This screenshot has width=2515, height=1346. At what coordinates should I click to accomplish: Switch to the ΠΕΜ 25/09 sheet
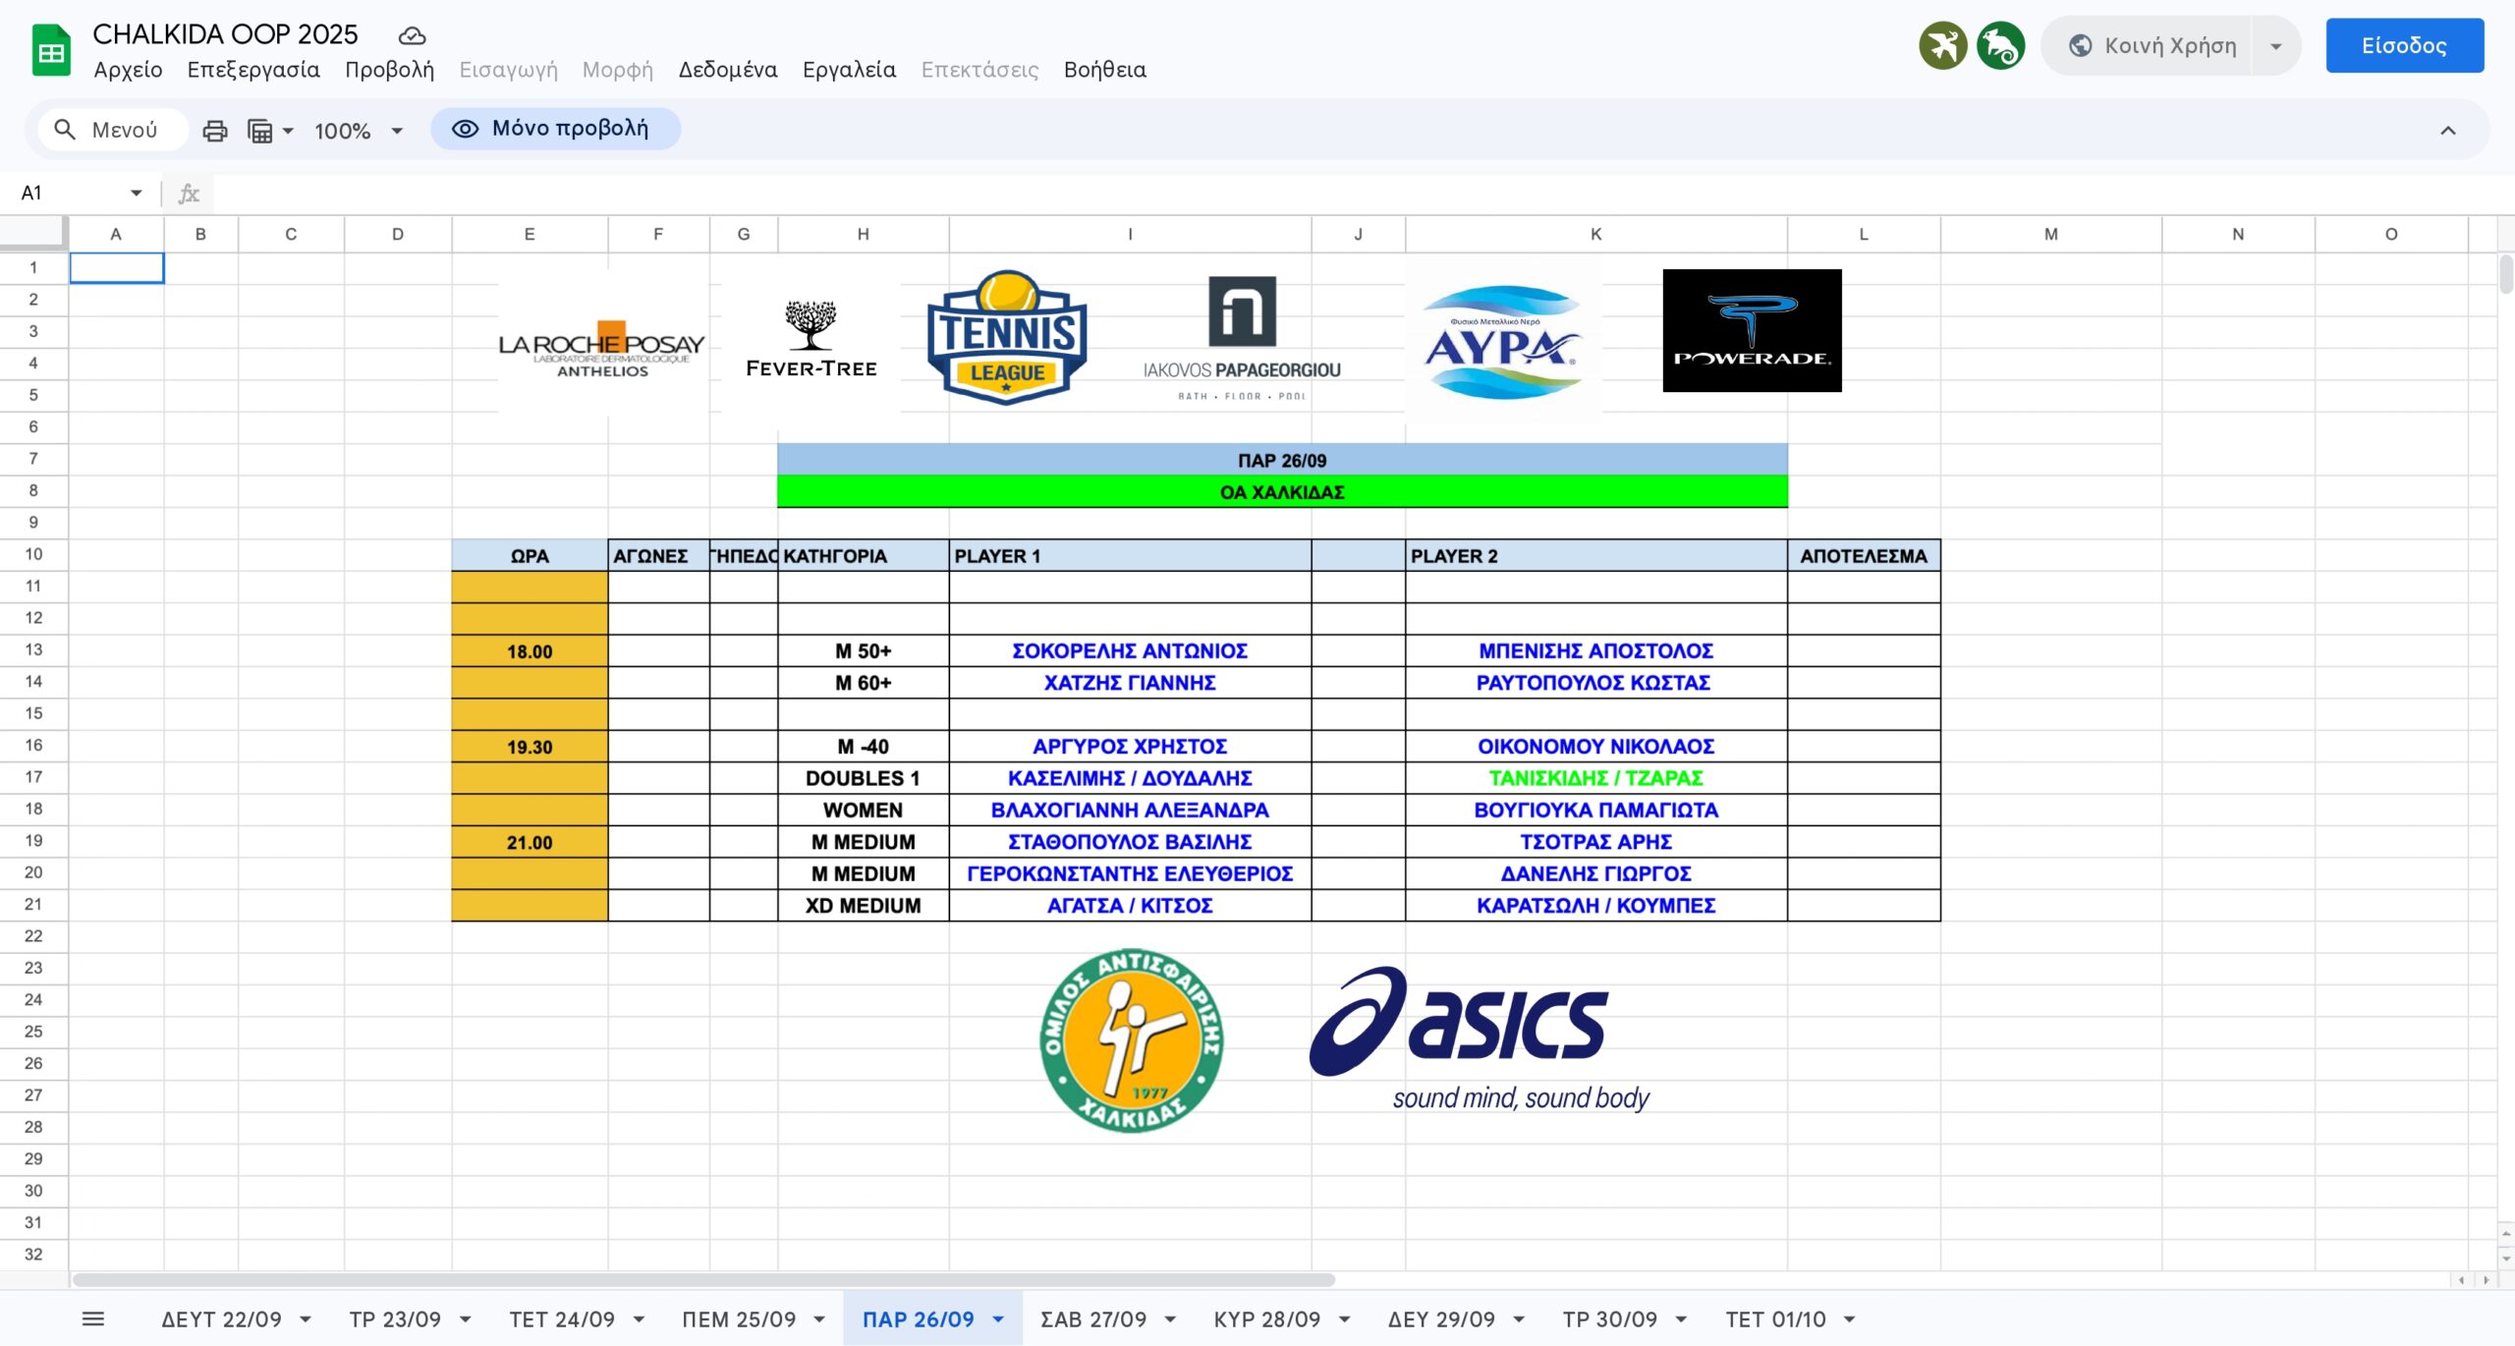(739, 1318)
